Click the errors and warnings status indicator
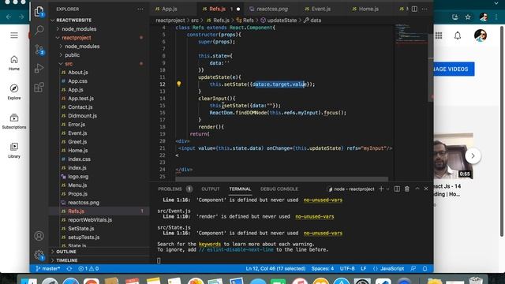 [x=88, y=268]
